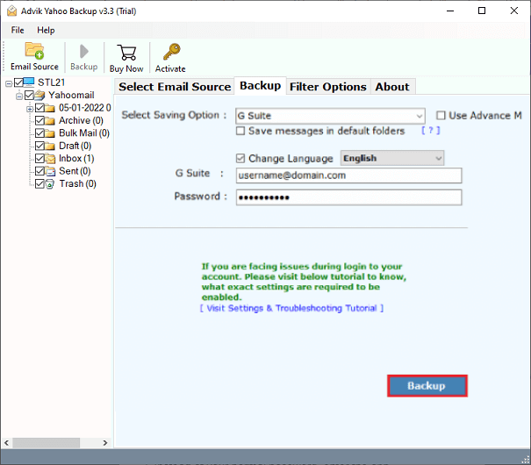Uncheck the Draft folder checkbox
This screenshot has width=531, height=465.
click(39, 146)
